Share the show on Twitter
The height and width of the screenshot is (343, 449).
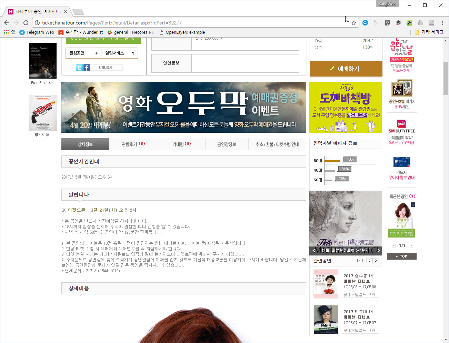(79, 68)
